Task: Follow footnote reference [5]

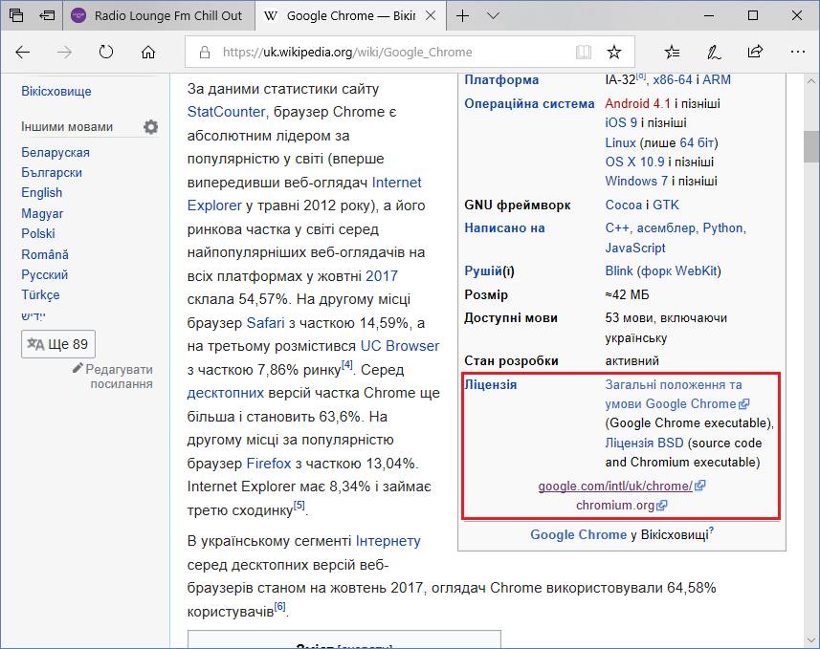Action: [x=299, y=506]
